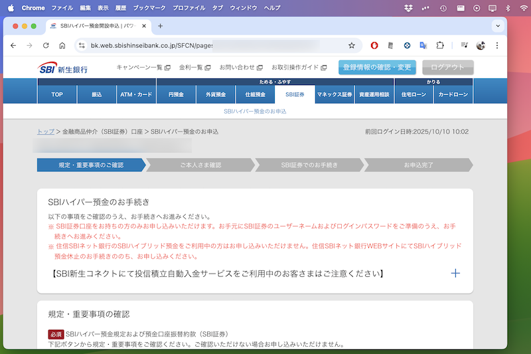Image resolution: width=531 pixels, height=354 pixels.
Task: Open Dropbox from the macOS menu bar
Action: coord(408,8)
